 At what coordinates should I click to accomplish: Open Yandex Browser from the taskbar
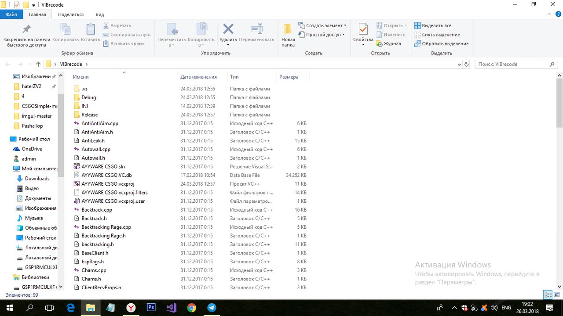point(131,308)
